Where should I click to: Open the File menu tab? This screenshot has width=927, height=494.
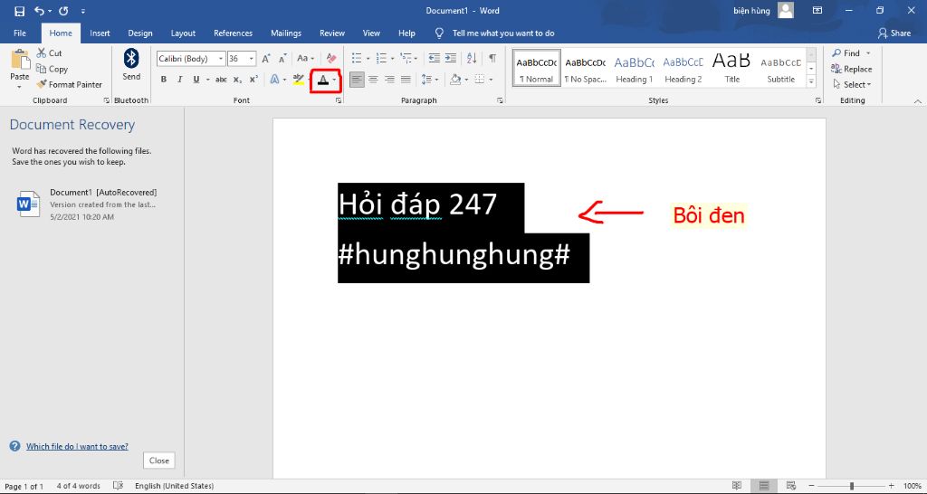[20, 33]
